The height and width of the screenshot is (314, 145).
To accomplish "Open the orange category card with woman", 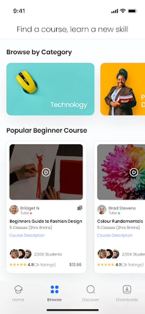I will tap(123, 89).
